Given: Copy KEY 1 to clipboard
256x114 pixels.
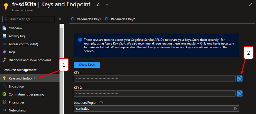Looking at the screenshot, I should (240, 78).
